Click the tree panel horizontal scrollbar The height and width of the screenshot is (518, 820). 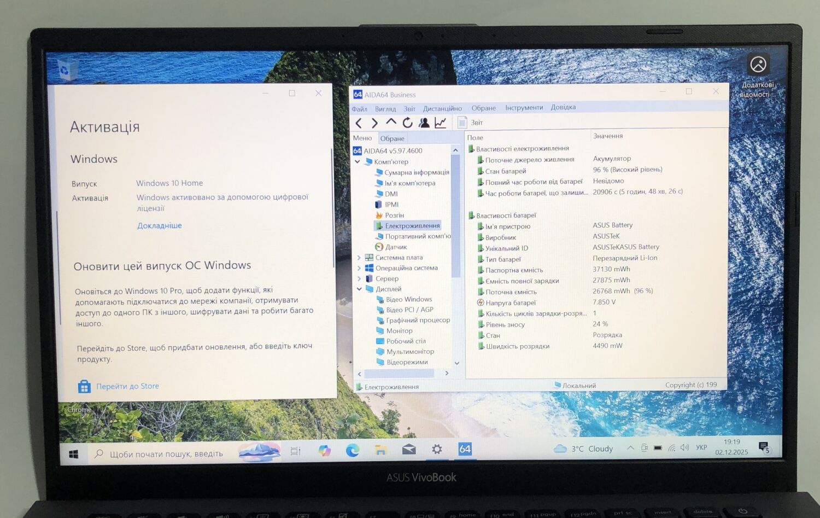point(399,373)
